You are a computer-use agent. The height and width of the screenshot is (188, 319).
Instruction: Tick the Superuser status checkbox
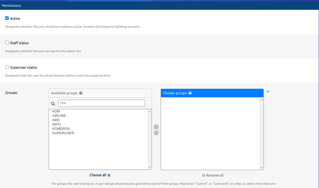pos(7,67)
